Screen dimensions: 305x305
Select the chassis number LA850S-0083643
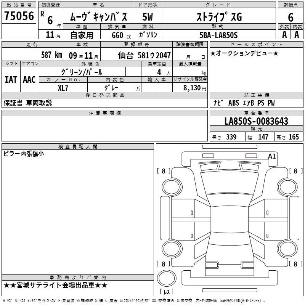click(256, 122)
